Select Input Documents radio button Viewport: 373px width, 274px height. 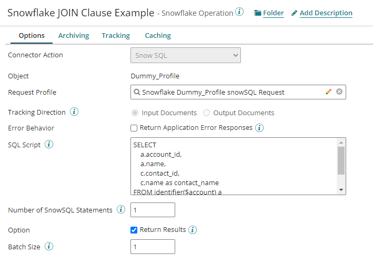click(x=135, y=113)
